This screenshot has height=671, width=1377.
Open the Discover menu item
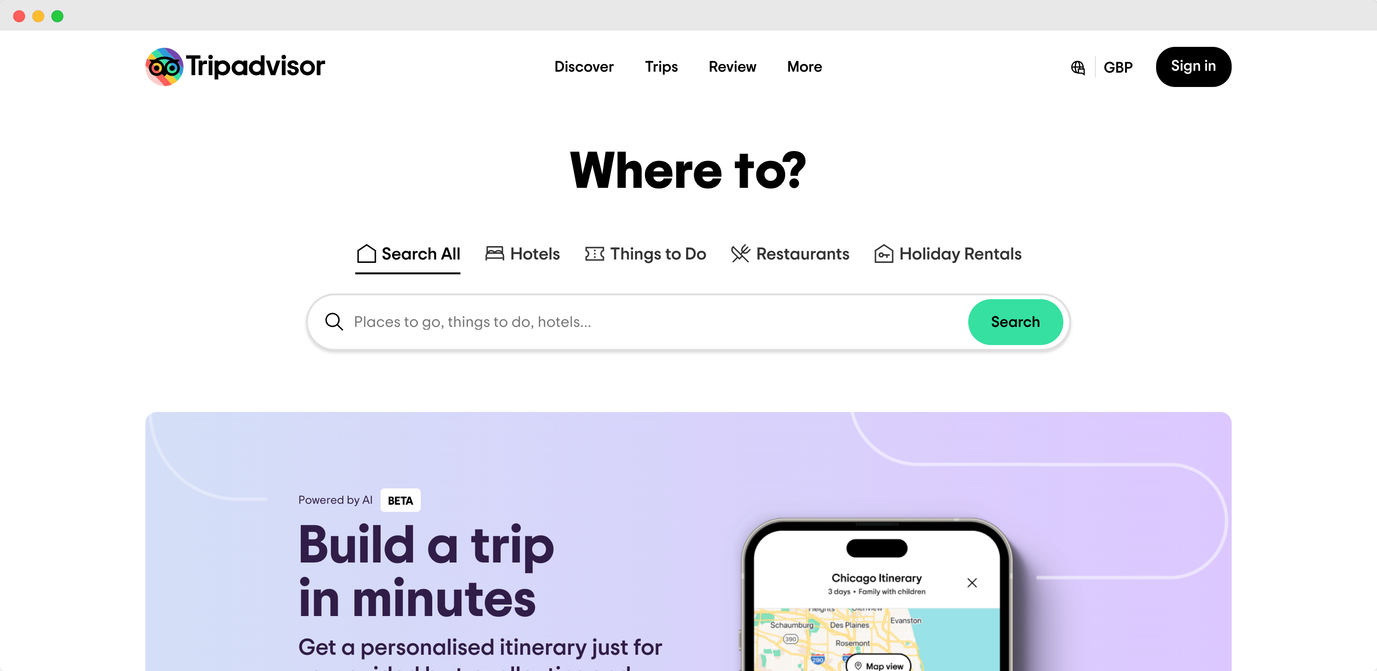coord(584,67)
